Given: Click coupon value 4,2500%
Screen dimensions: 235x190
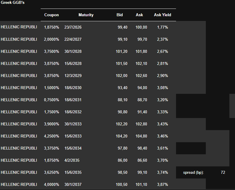Looking at the screenshot, I should point(51,136).
